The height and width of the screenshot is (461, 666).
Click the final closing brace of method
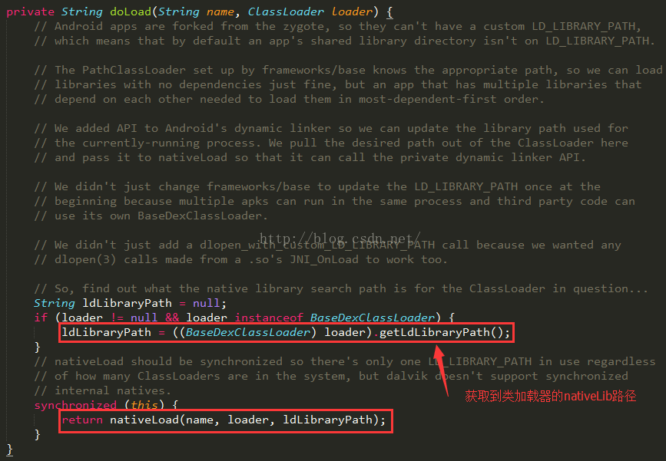(10, 449)
